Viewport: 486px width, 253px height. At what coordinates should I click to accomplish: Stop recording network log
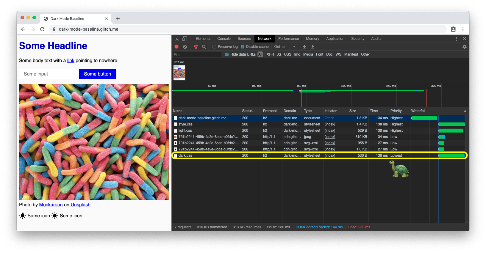[176, 47]
